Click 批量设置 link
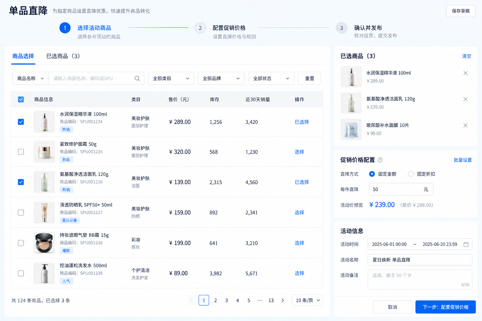Viewport: 482px width, 321px height. coord(463,160)
